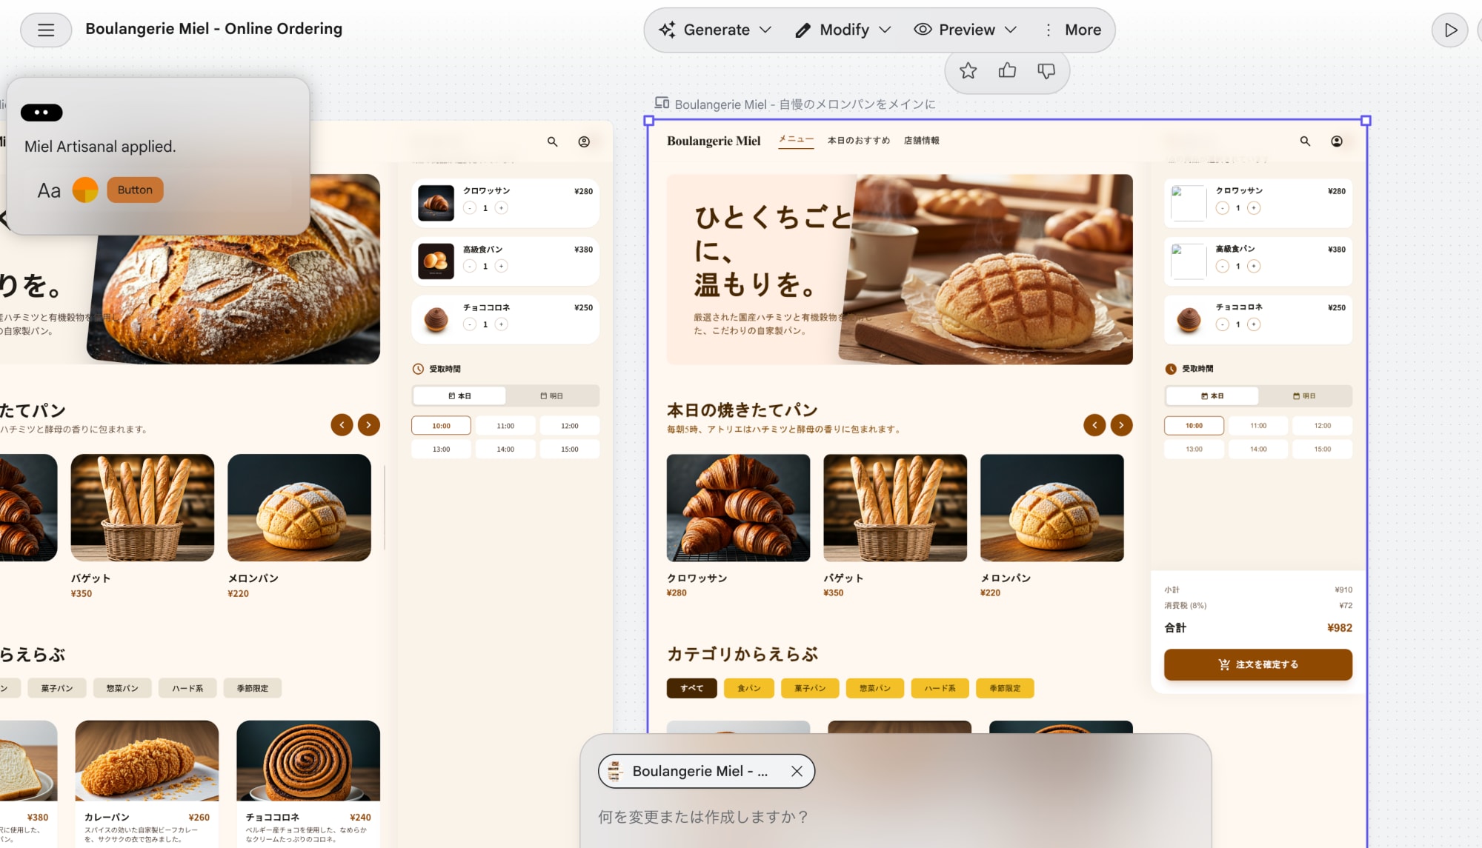Advance the bread carousel with the right arrow

pos(1120,425)
